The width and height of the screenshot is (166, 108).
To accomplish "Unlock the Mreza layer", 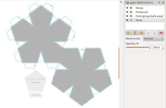I will click(131, 8).
